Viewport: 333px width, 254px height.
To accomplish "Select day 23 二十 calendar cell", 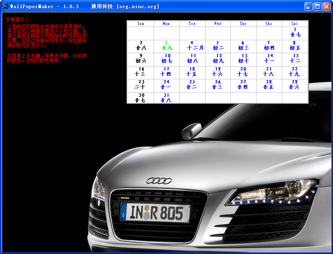I will coord(141,86).
